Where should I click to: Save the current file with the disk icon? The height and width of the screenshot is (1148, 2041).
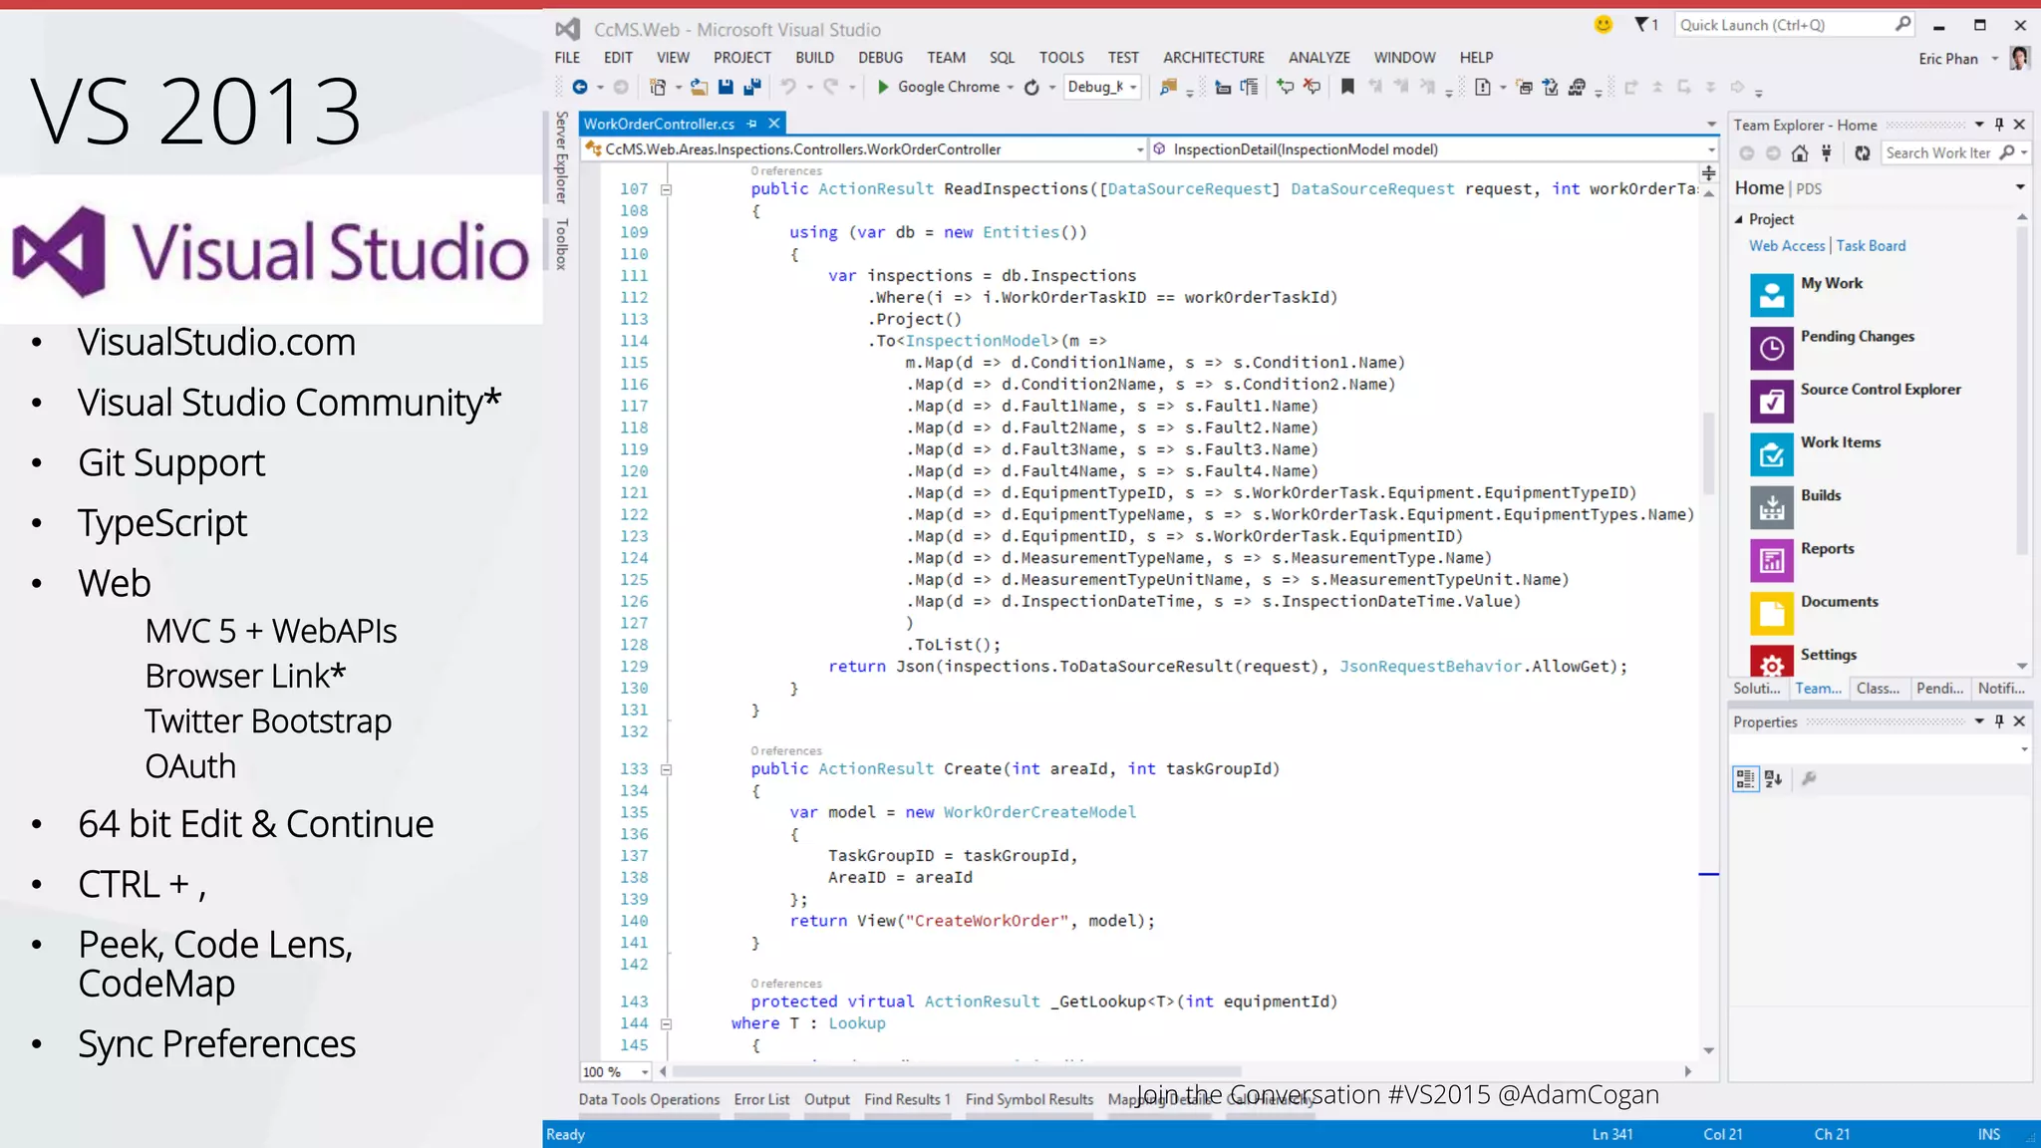[726, 87]
